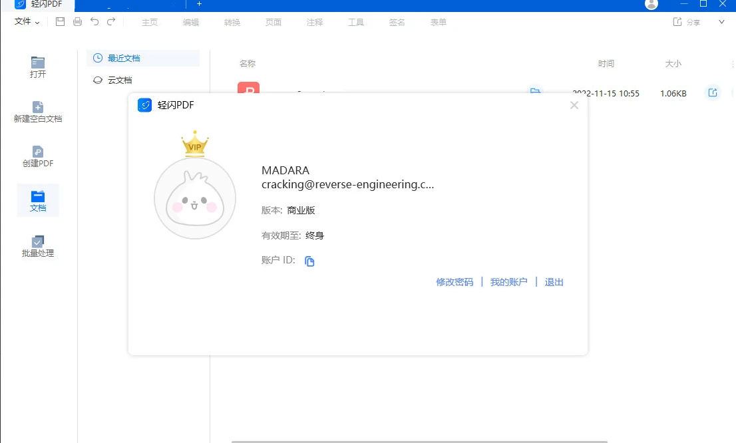736x443 pixels.
Task: Click the Undo arrow icon
Action: point(94,21)
